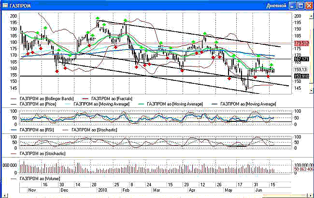Click the 2010 year label on time axis

point(102,190)
